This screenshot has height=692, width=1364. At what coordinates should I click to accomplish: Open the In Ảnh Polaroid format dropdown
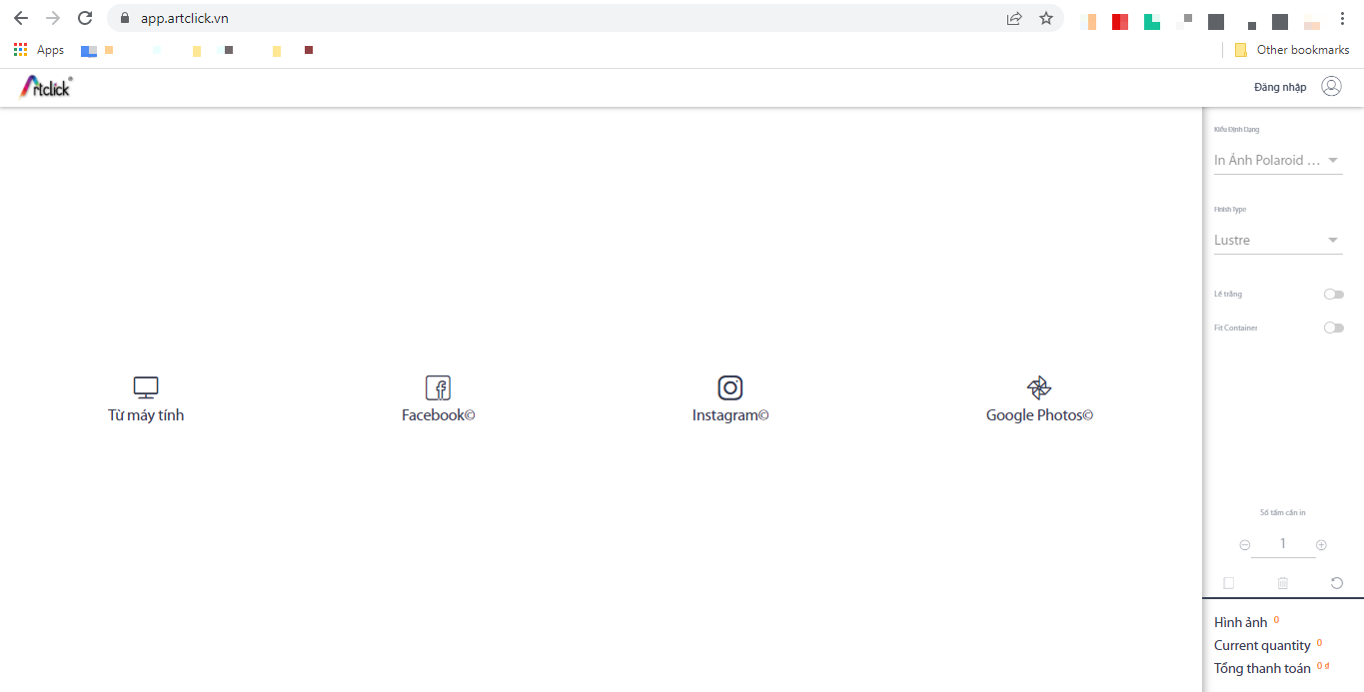(x=1278, y=160)
